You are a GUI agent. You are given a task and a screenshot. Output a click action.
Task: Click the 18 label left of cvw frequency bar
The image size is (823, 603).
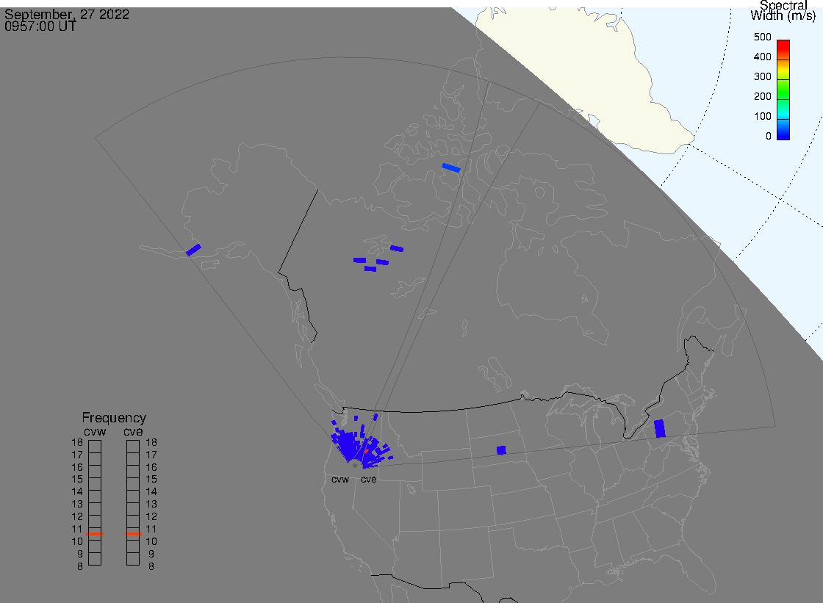pyautogui.click(x=77, y=442)
